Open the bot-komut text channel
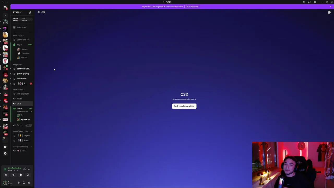Screen dimensions: 334x188 pos(22,79)
